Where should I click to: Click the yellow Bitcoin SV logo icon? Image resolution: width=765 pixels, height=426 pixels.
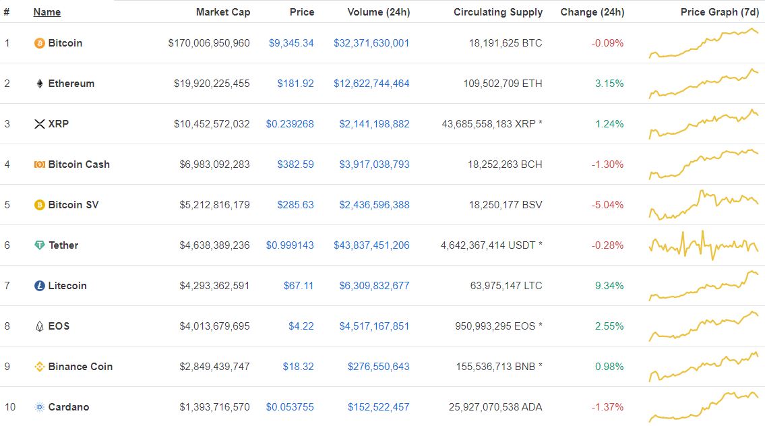pyautogui.click(x=40, y=205)
